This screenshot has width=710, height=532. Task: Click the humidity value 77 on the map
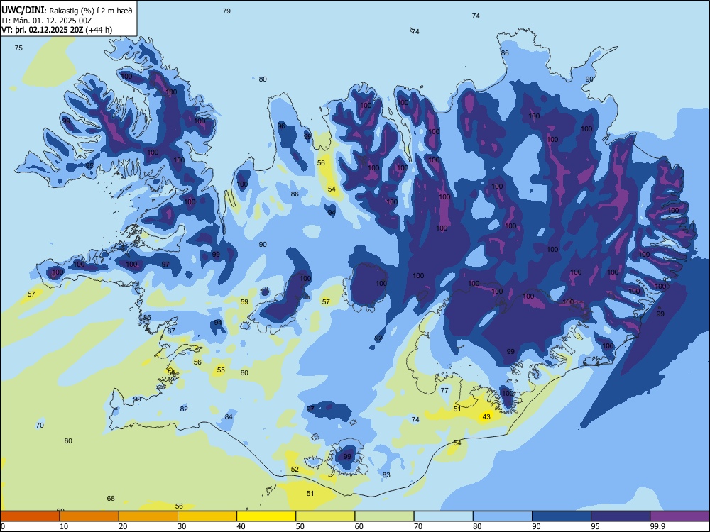444,390
